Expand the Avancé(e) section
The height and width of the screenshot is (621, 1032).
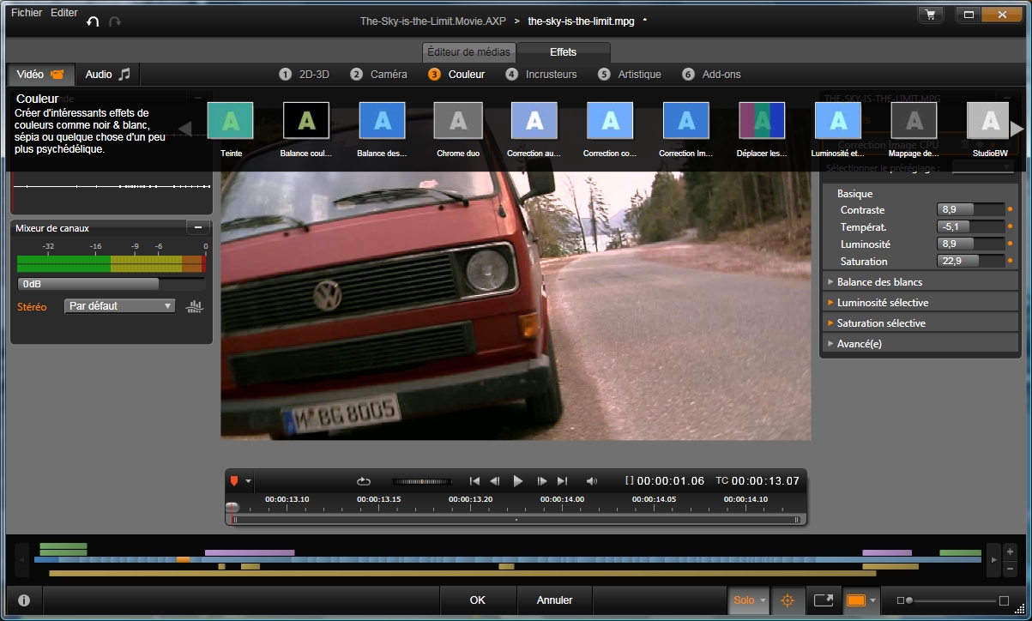[920, 343]
